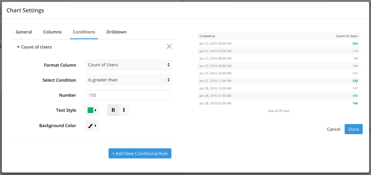The image size is (371, 175).
Task: Switch to the Columns tab
Action: point(52,32)
